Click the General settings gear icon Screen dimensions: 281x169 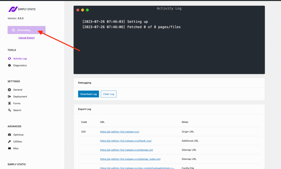tap(9, 90)
